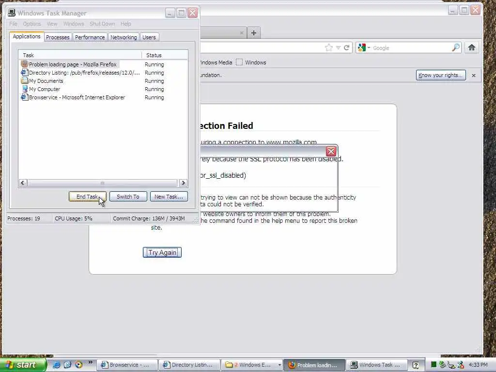Switch to Browservice taskbar button
The image size is (496, 372).
(x=127, y=365)
